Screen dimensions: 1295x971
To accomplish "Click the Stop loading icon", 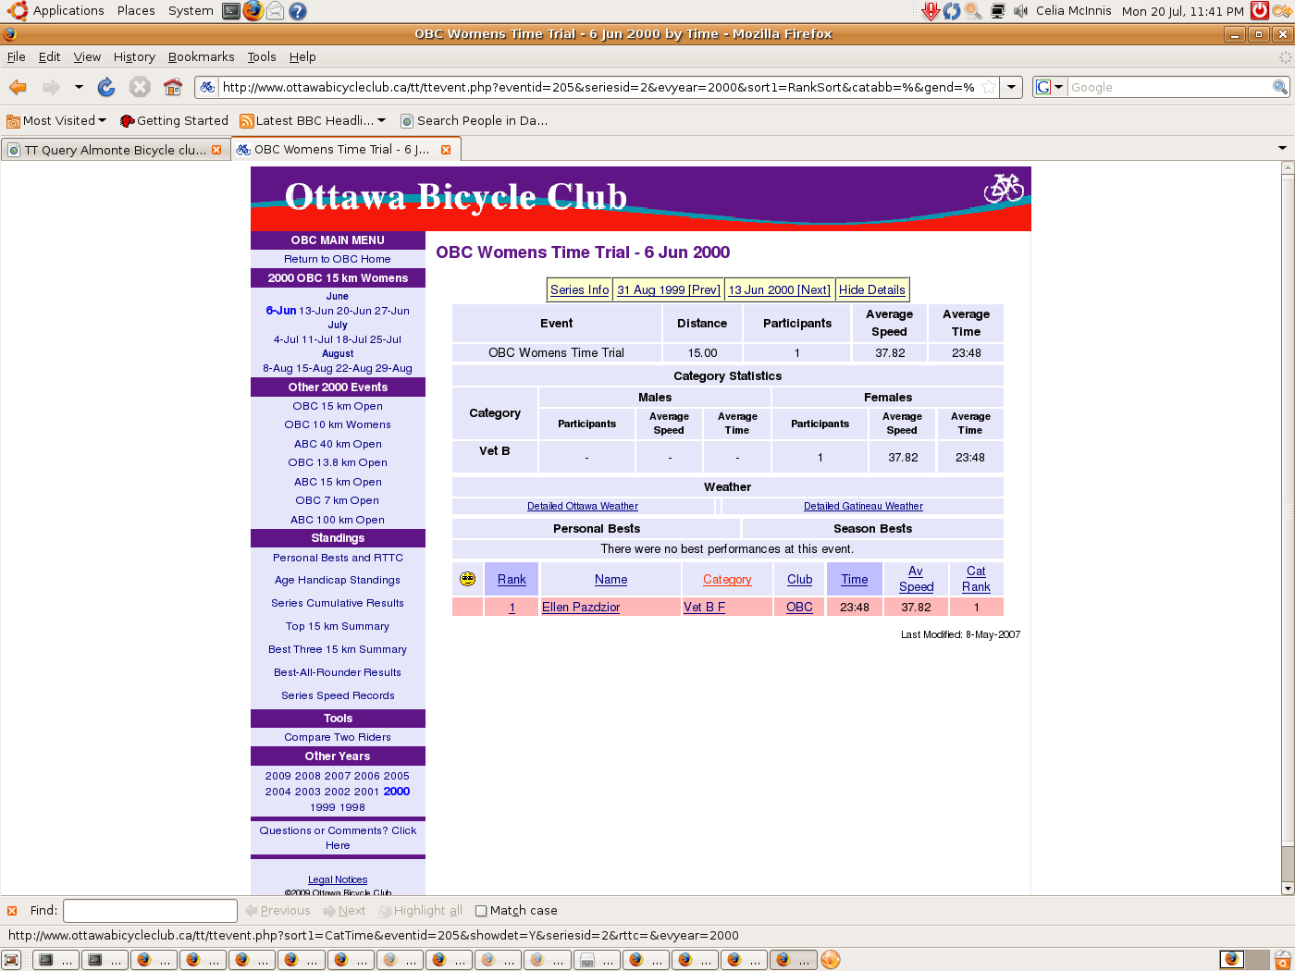I will [x=140, y=87].
